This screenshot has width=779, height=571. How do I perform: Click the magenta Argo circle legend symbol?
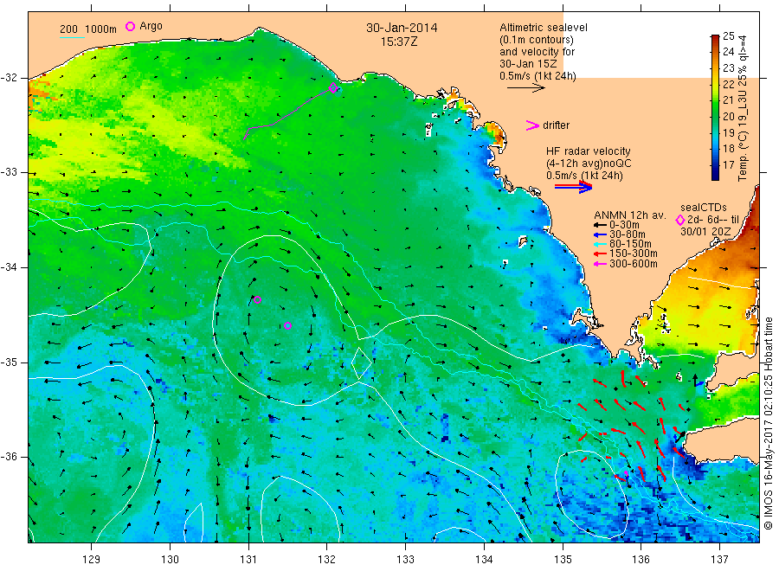pyautogui.click(x=130, y=26)
